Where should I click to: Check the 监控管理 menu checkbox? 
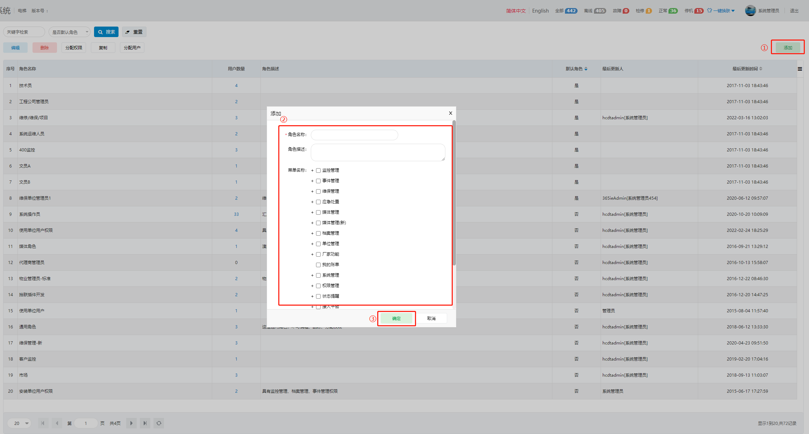tap(318, 170)
